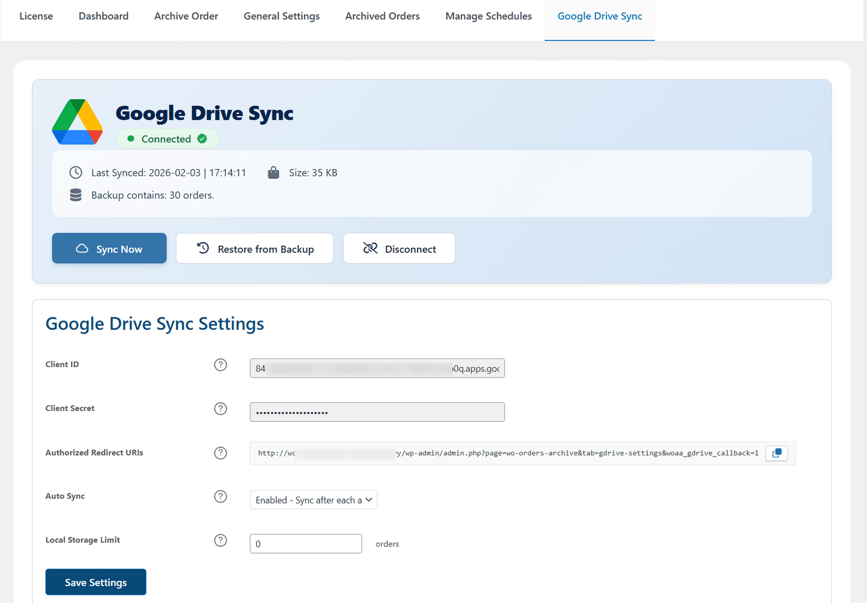Click the clock icon beside Last Synced
The height and width of the screenshot is (603, 867).
(76, 172)
